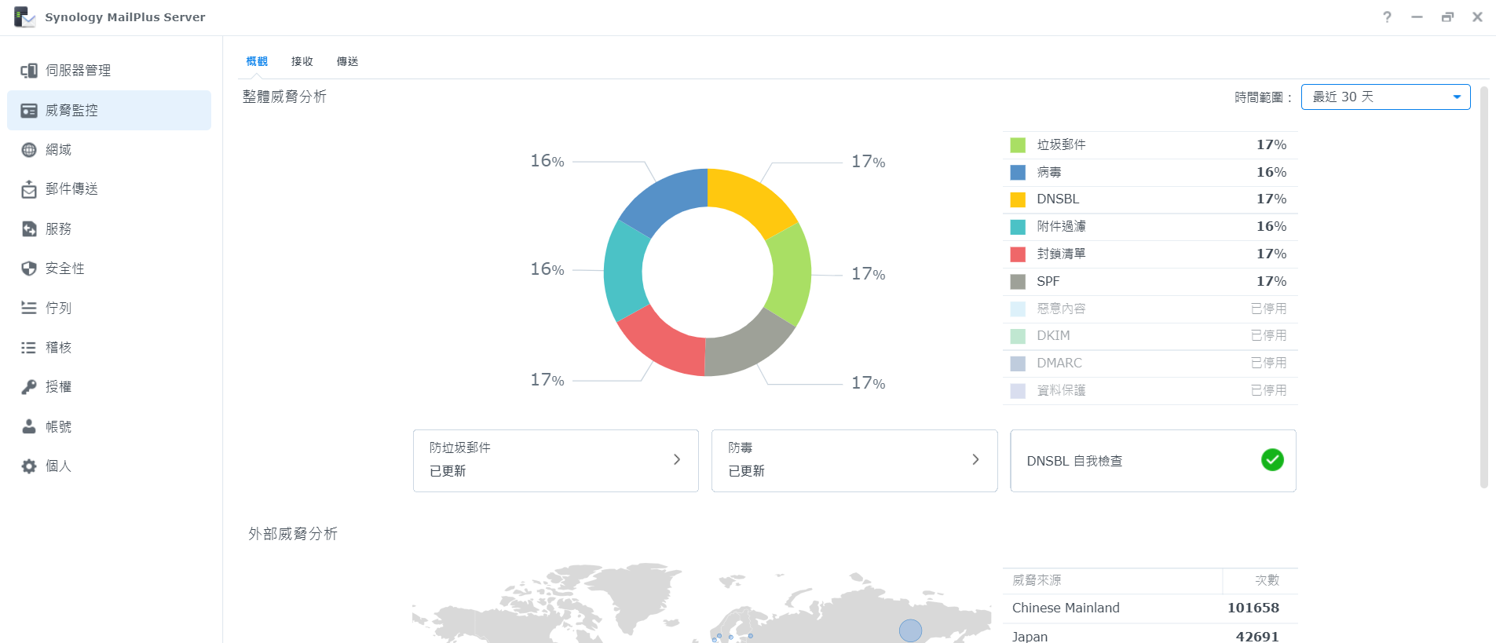Open the 防毒 已更新 card

pyautogui.click(x=854, y=461)
